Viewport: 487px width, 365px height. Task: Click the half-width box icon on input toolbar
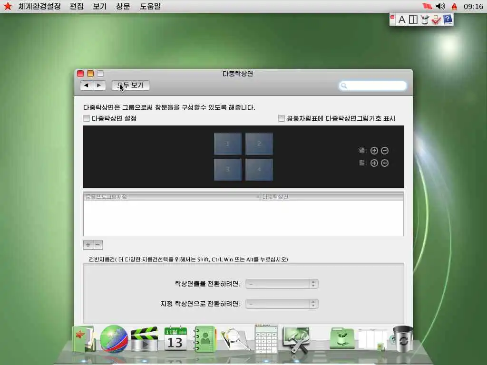(413, 19)
